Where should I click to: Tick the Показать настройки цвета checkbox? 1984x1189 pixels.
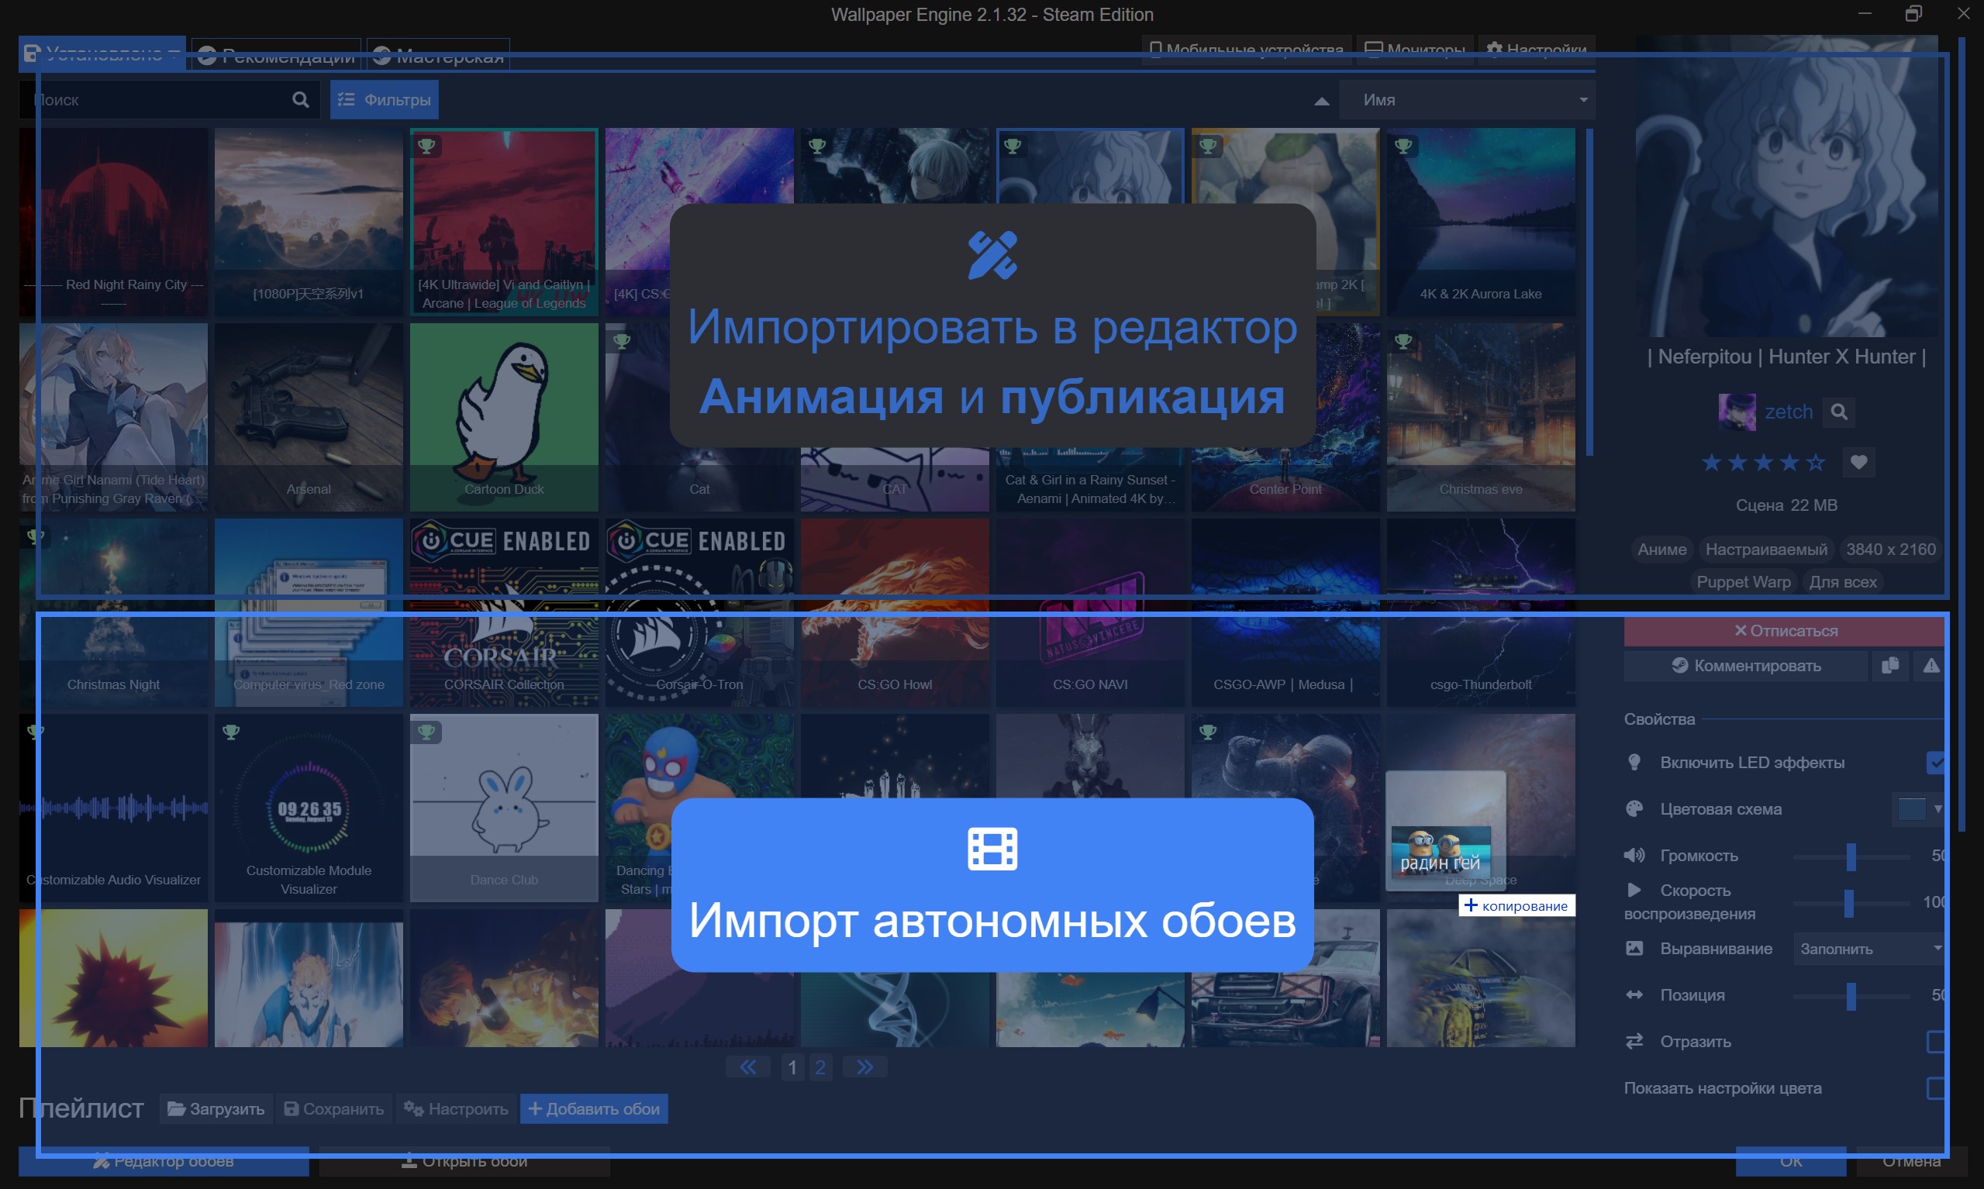pyautogui.click(x=1935, y=1088)
